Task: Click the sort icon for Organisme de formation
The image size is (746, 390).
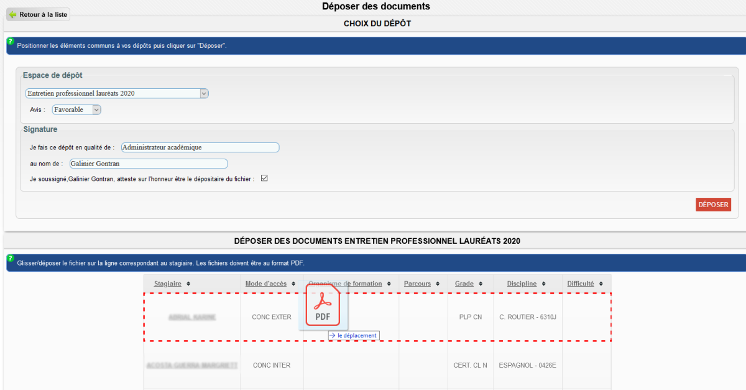Action: pyautogui.click(x=389, y=284)
